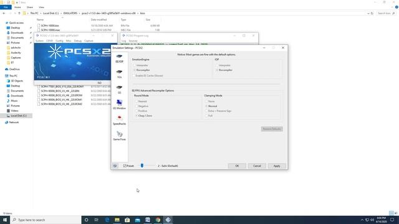Open the Action Center notifications
The width and height of the screenshot is (399, 224).
click(392, 220)
